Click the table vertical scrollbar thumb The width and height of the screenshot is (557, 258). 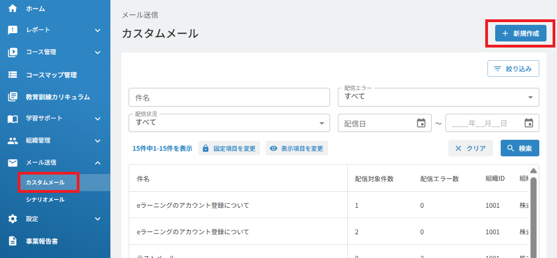click(x=534, y=217)
